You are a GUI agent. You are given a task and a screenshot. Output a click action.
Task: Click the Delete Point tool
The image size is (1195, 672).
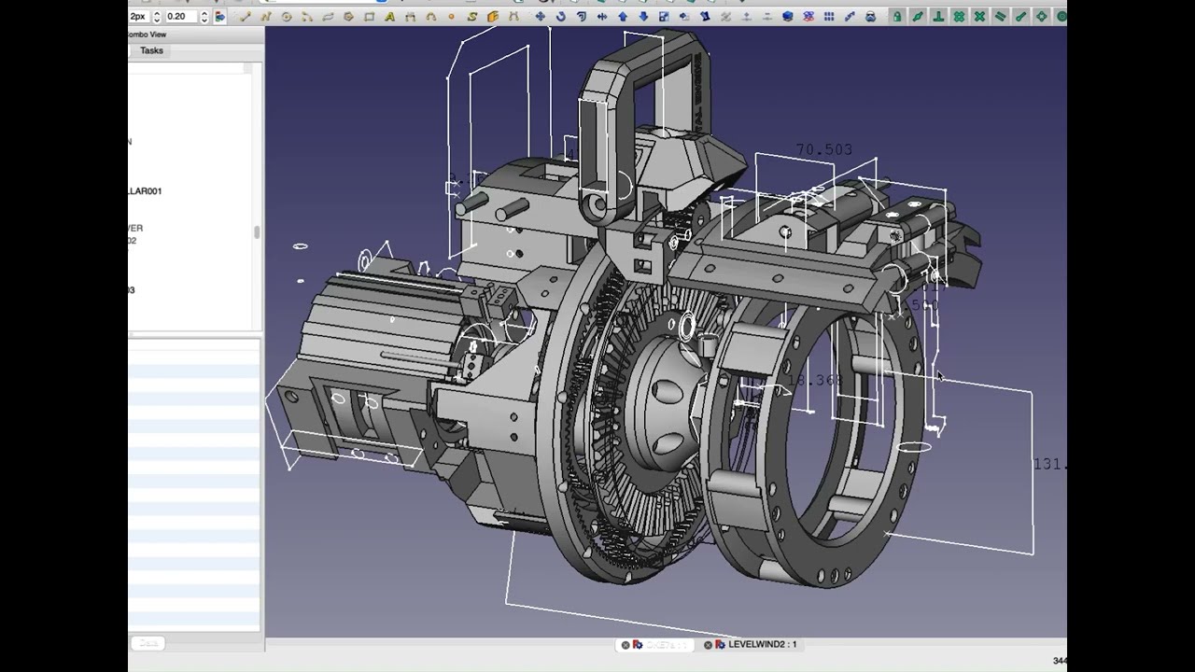[766, 17]
